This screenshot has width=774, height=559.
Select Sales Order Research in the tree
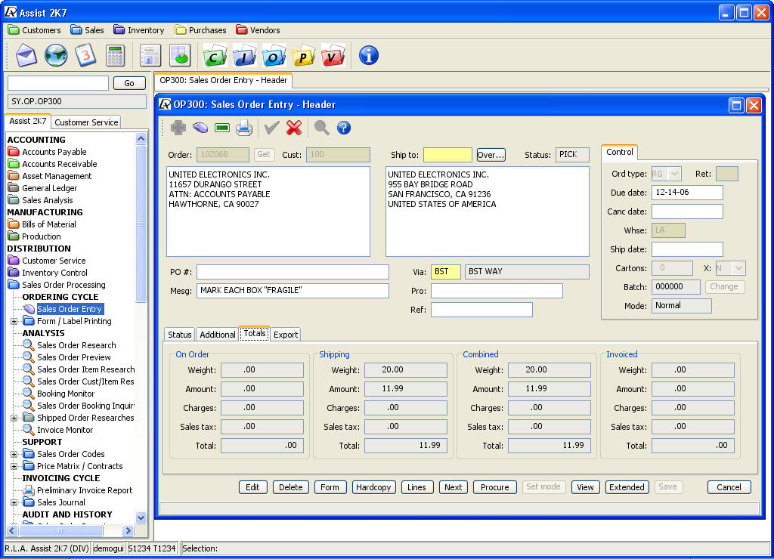[76, 345]
